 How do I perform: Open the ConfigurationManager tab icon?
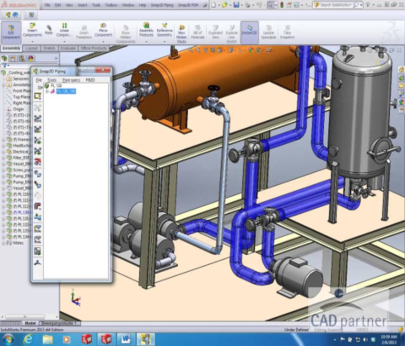22,58
